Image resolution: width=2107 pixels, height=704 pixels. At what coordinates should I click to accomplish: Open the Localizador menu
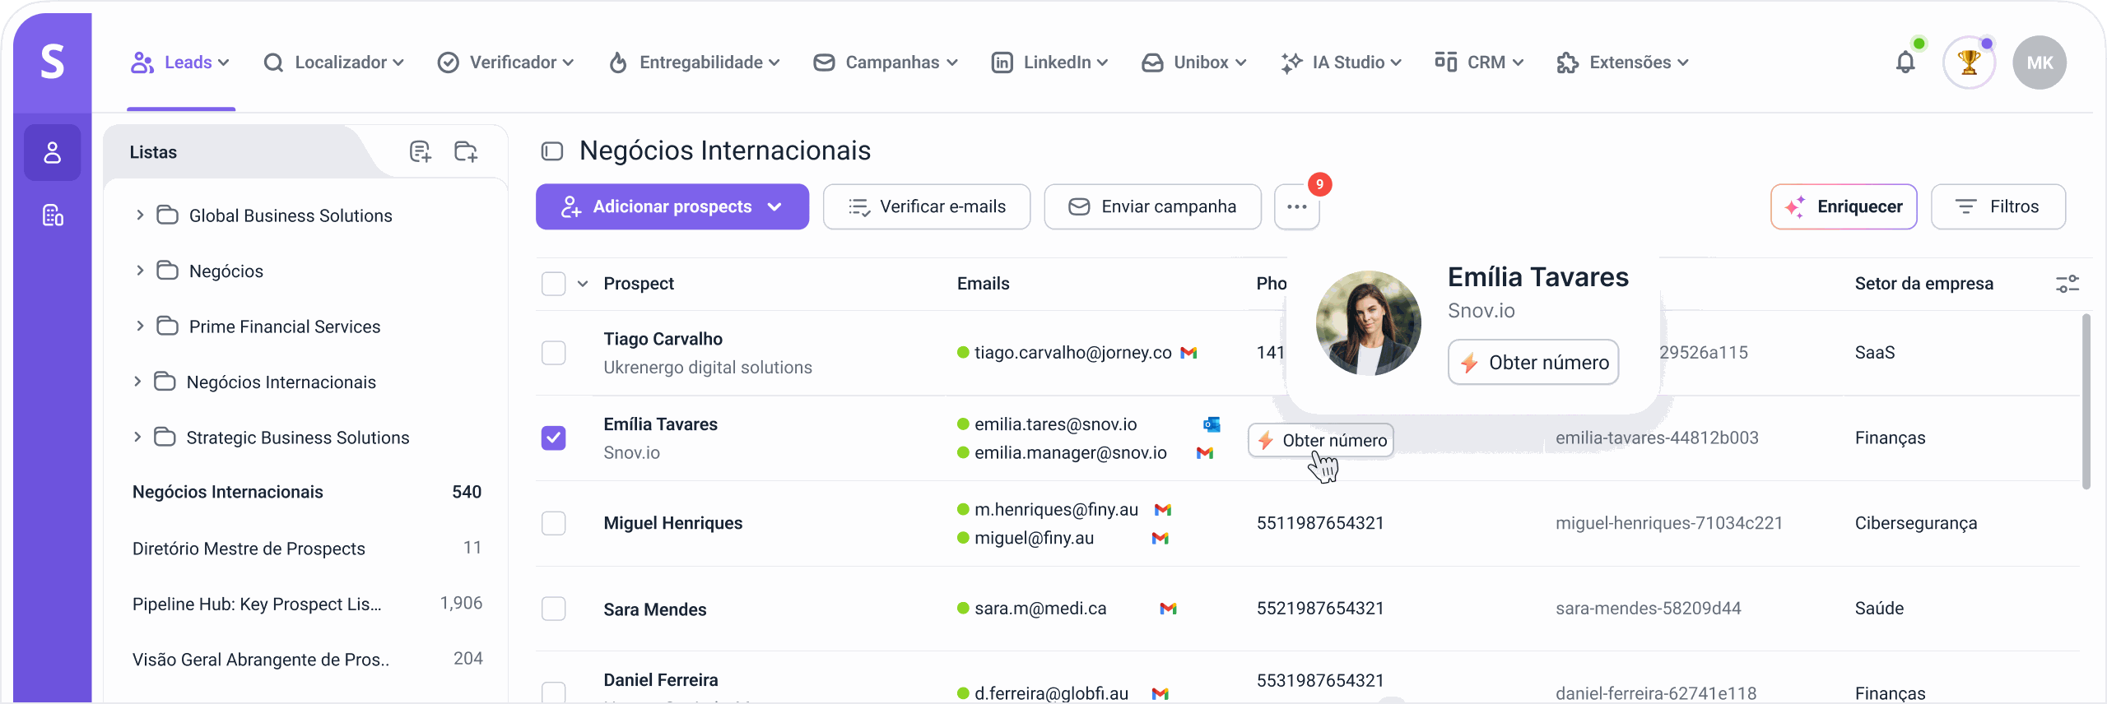click(x=333, y=63)
